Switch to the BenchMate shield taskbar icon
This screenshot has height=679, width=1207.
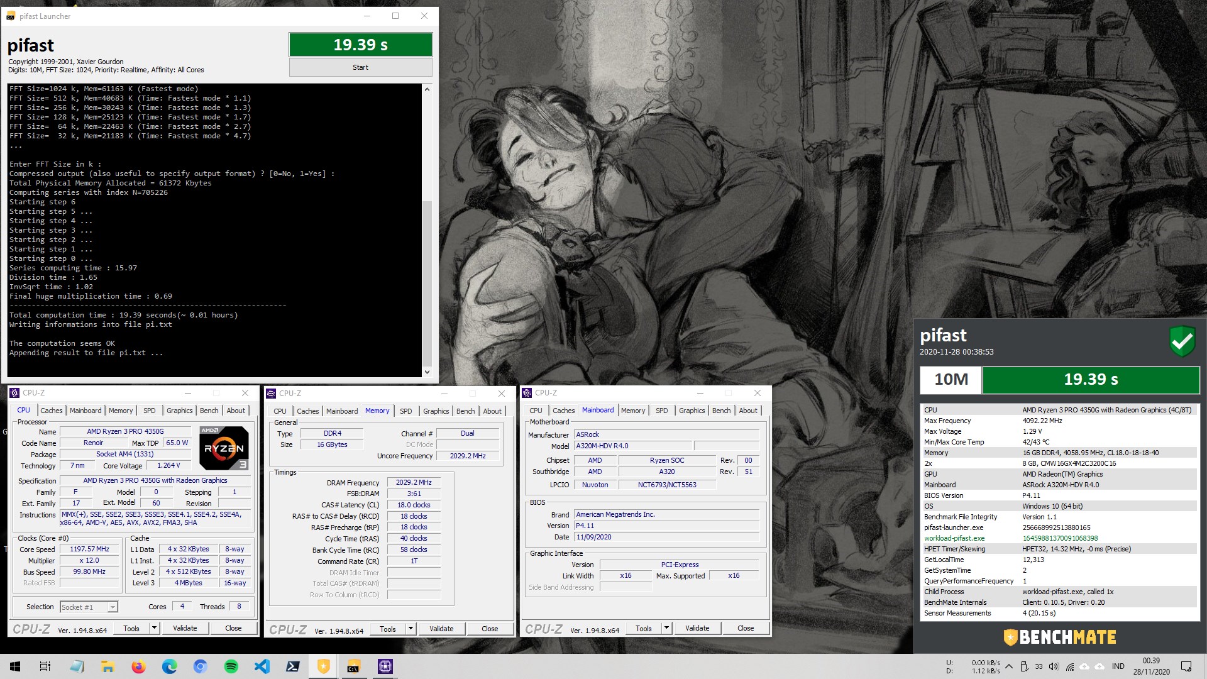(x=323, y=666)
